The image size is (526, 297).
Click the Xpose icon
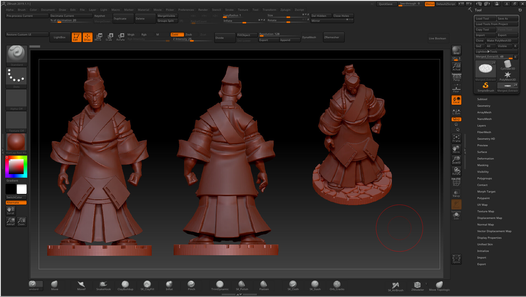coord(456,259)
